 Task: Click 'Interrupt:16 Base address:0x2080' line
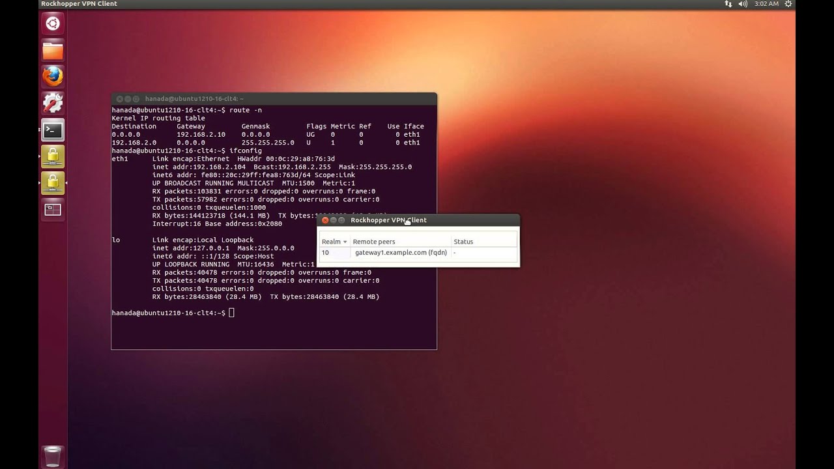coord(217,224)
